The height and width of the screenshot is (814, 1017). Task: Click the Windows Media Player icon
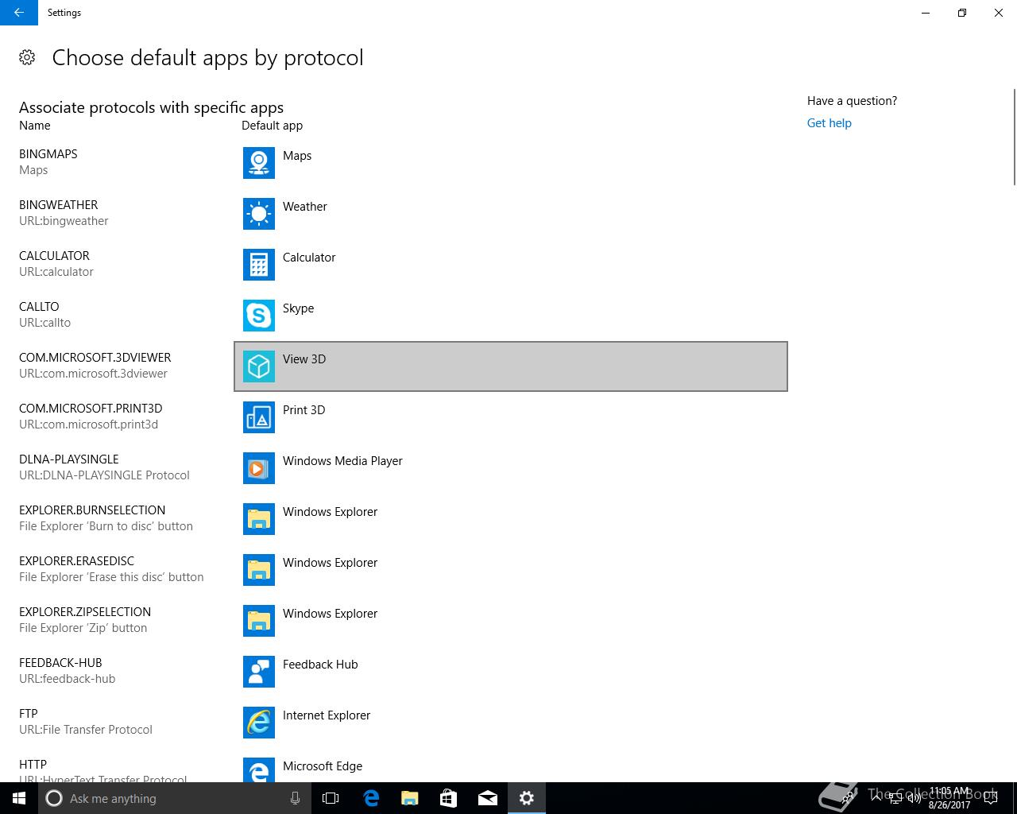point(258,468)
